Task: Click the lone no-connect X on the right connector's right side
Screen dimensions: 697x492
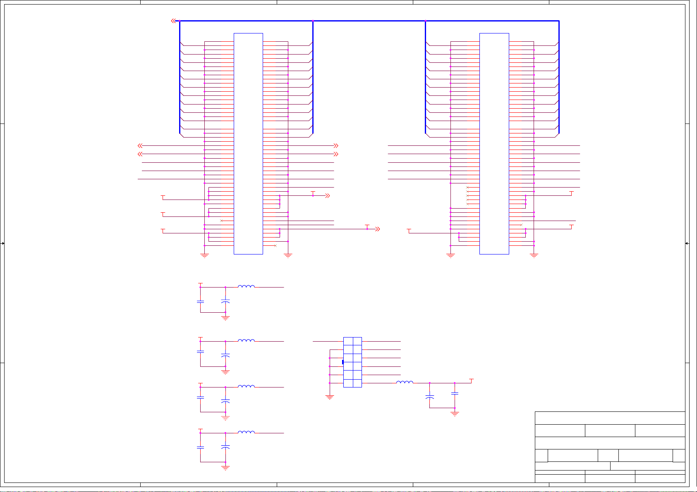Action: 521,225
